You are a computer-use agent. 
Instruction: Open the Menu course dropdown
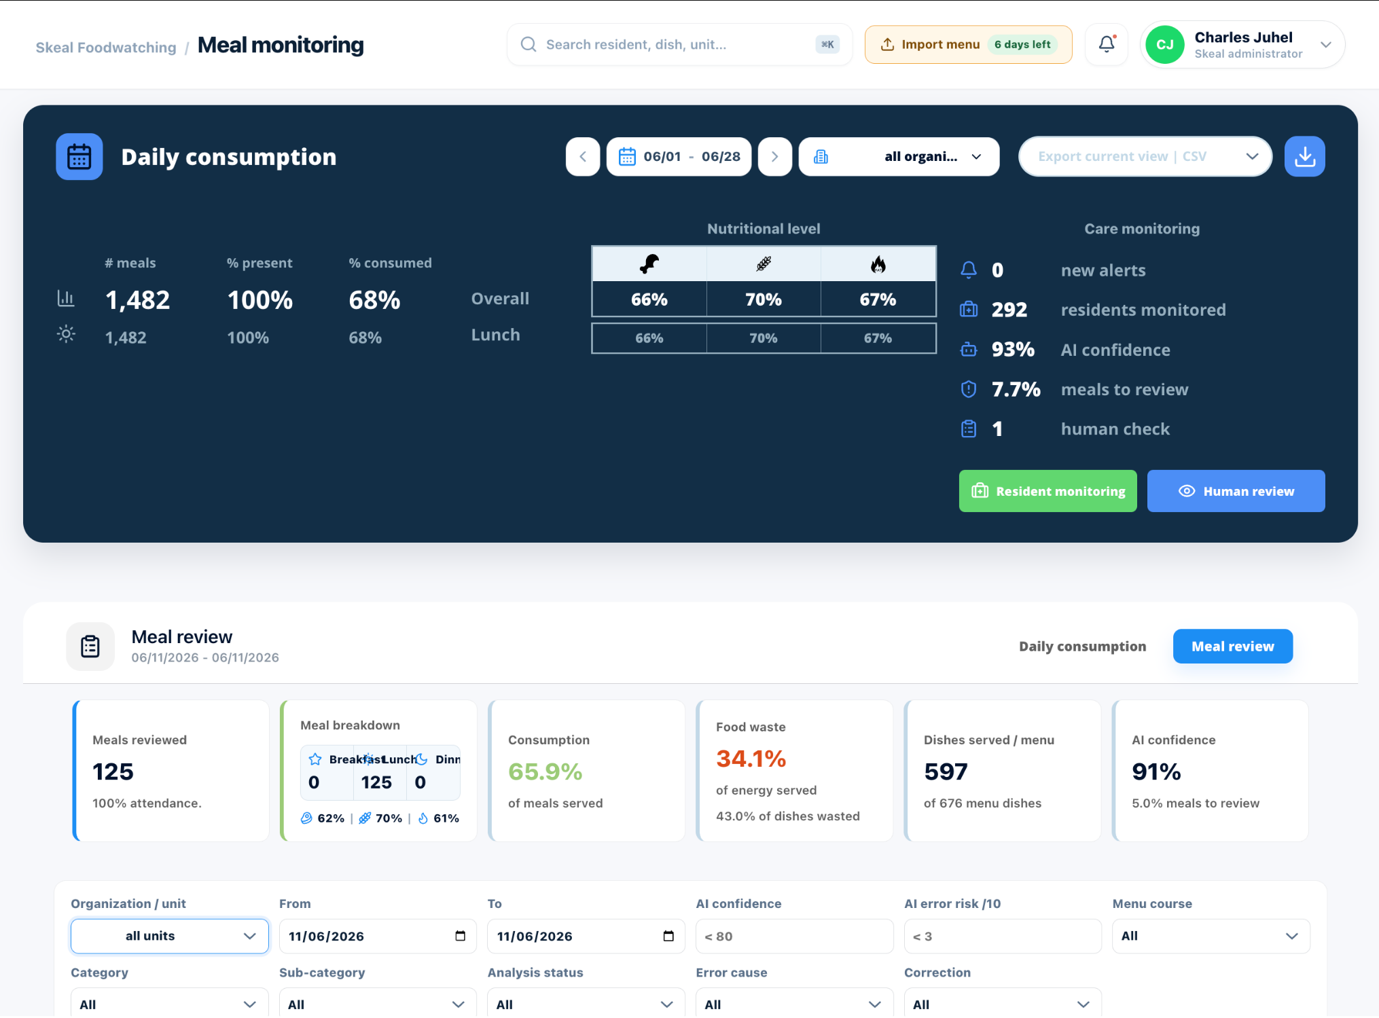coord(1211,937)
